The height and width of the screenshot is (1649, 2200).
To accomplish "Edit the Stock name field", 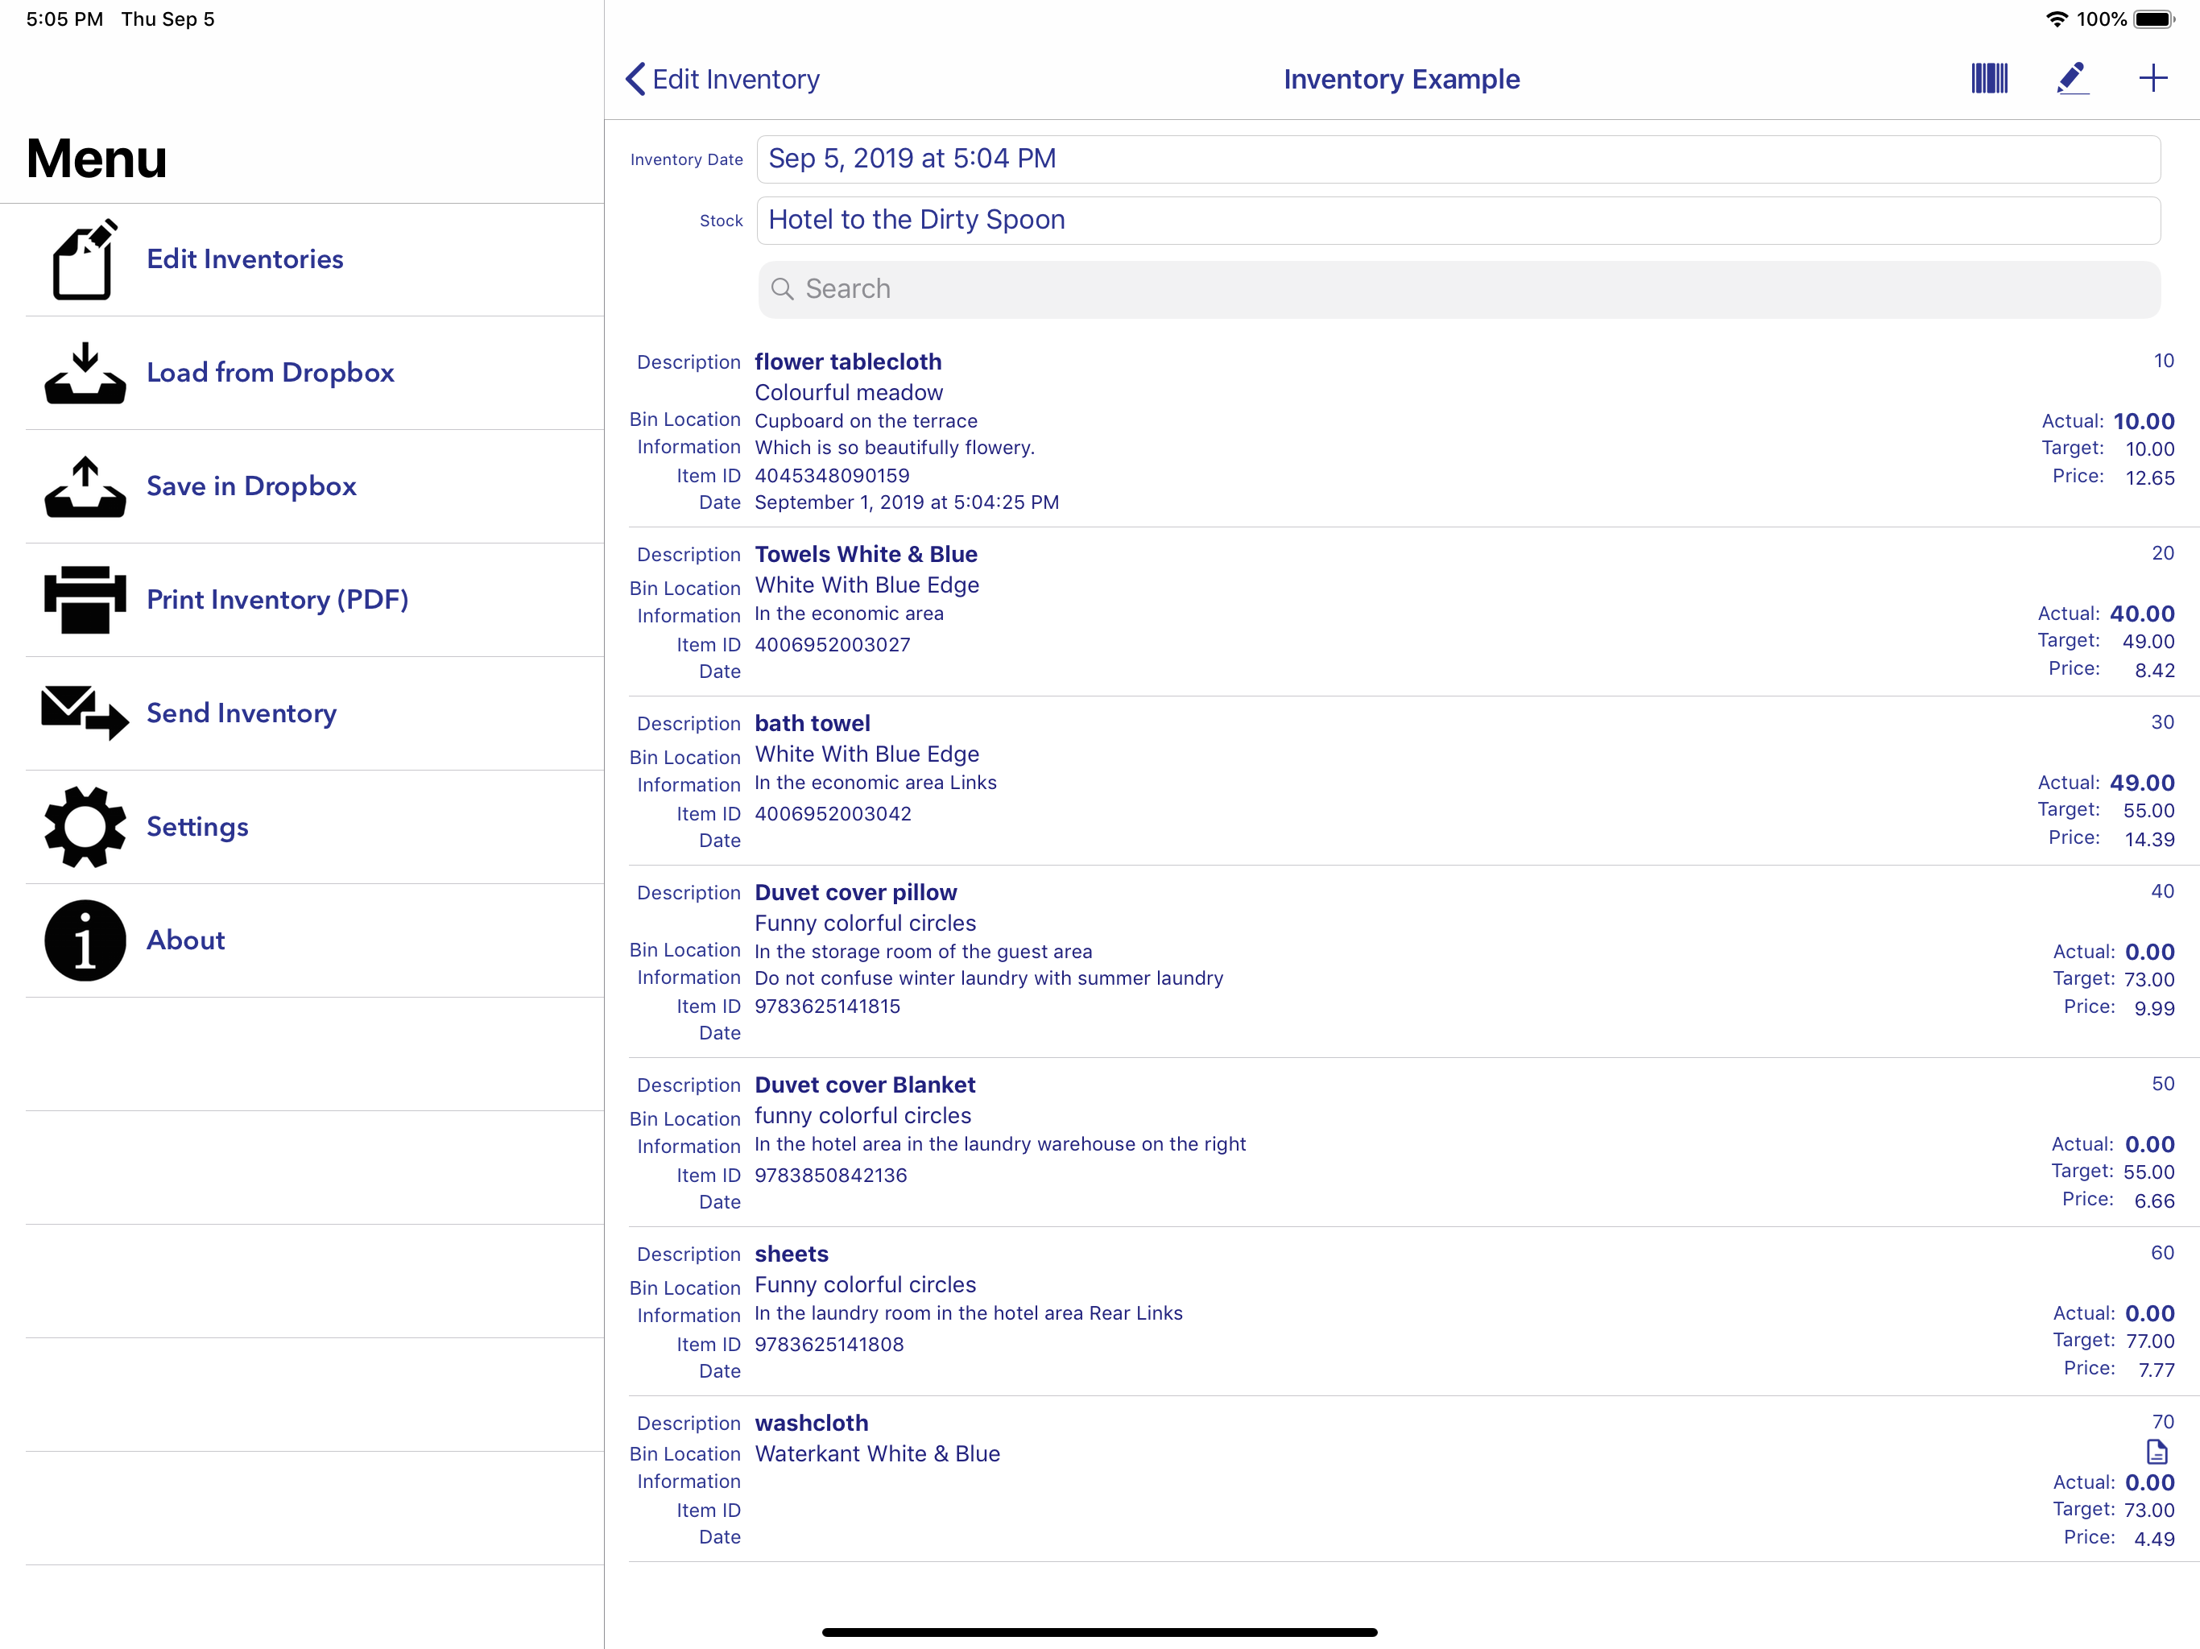I will [x=1458, y=220].
